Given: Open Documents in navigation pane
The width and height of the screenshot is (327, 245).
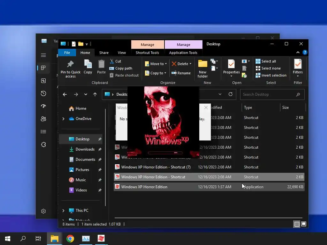Looking at the screenshot, I should 85,160.
